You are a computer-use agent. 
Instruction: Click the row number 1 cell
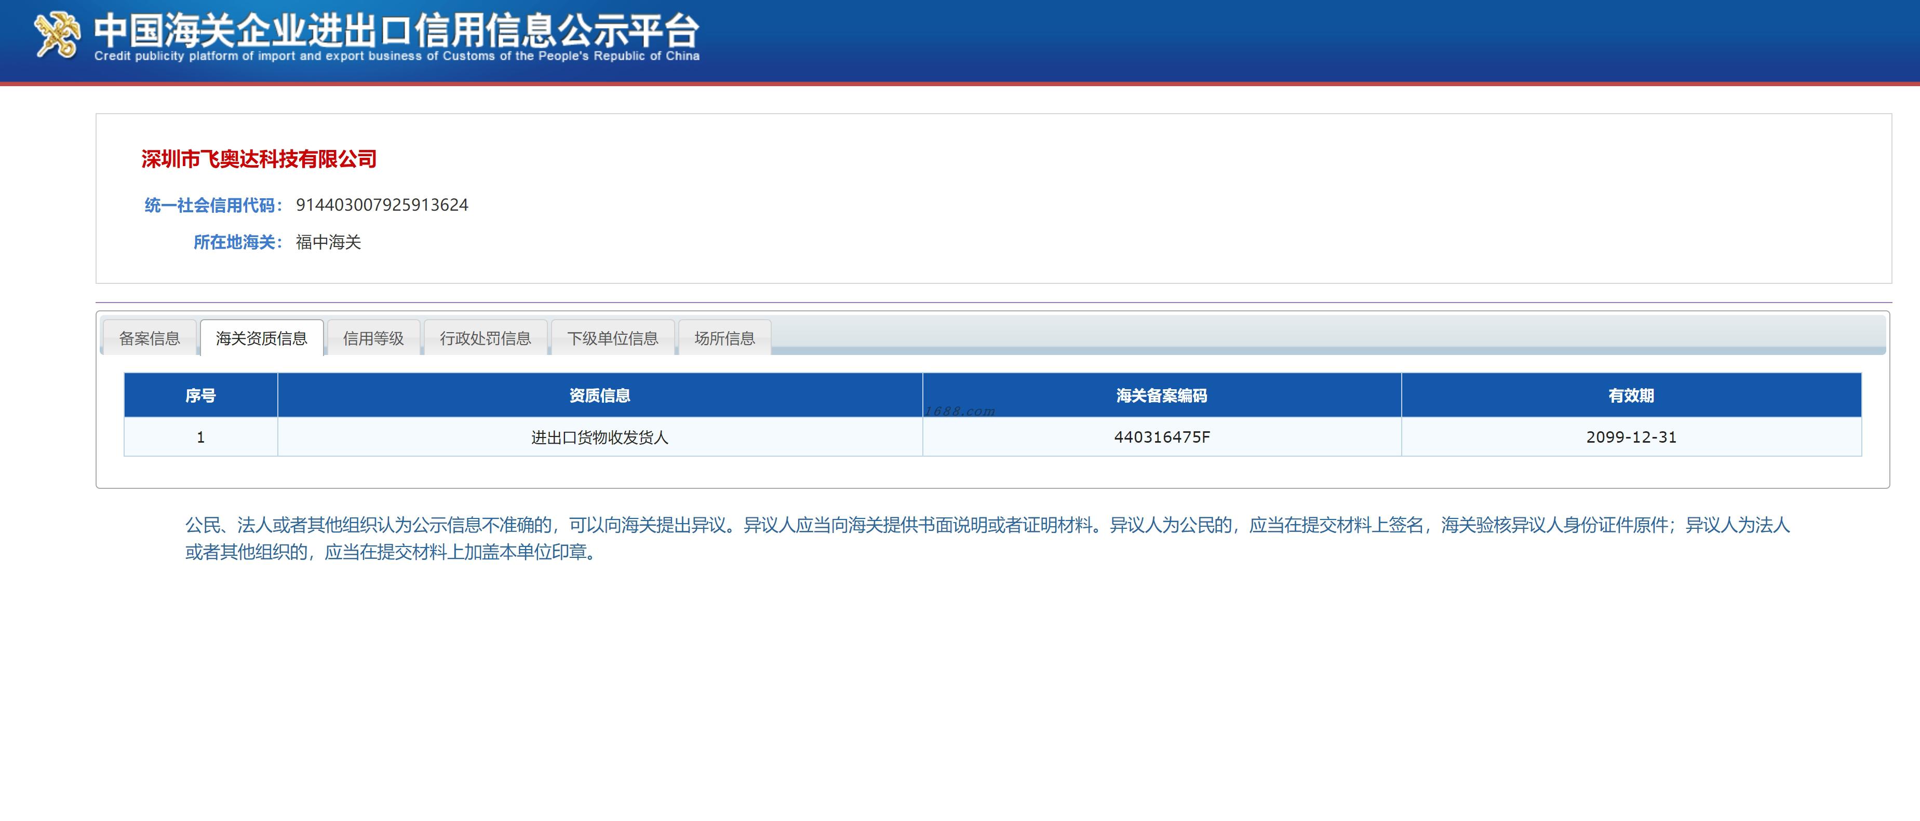pyautogui.click(x=200, y=436)
